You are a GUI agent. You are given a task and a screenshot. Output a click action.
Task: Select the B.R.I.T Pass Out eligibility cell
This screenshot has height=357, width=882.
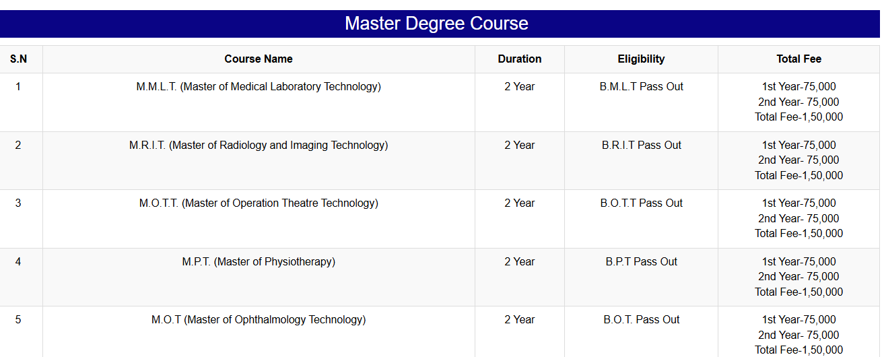(x=642, y=145)
